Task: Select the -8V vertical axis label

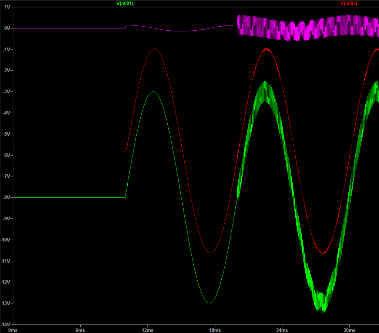Action: (x=6, y=197)
